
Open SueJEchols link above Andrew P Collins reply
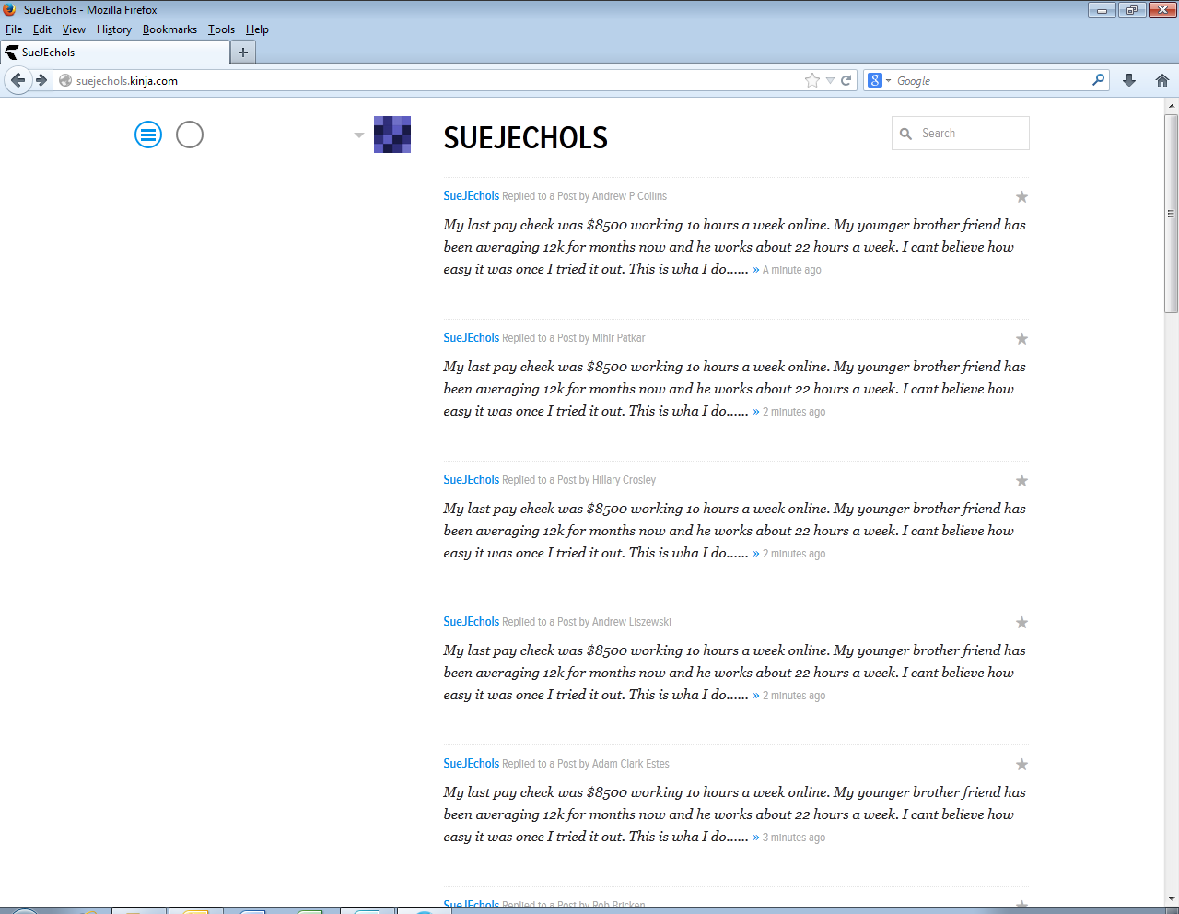pyautogui.click(x=471, y=196)
